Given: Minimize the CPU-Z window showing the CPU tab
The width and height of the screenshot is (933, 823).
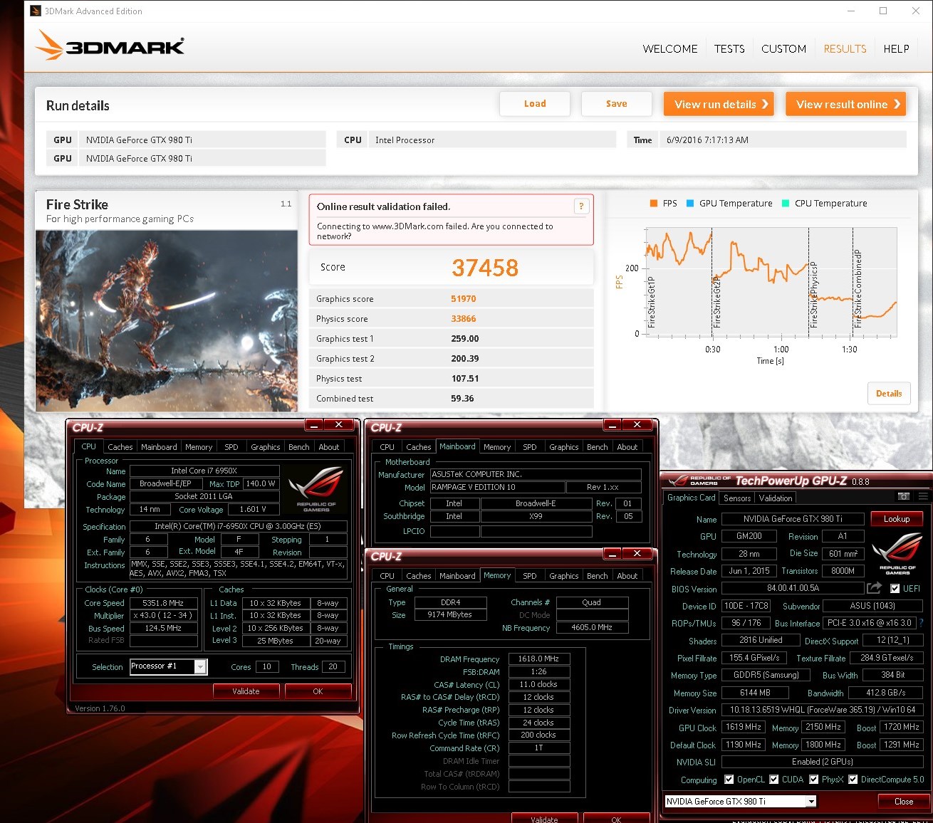Looking at the screenshot, I should [x=314, y=425].
